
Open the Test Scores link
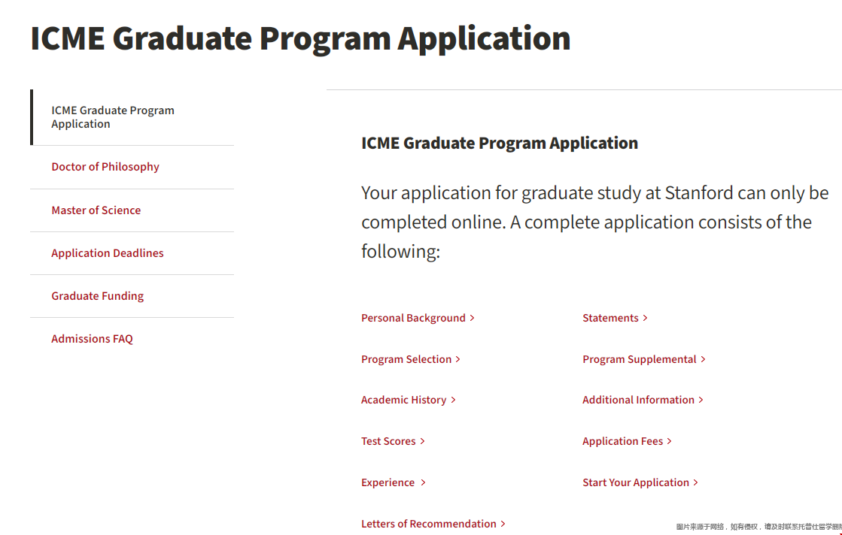coord(388,441)
